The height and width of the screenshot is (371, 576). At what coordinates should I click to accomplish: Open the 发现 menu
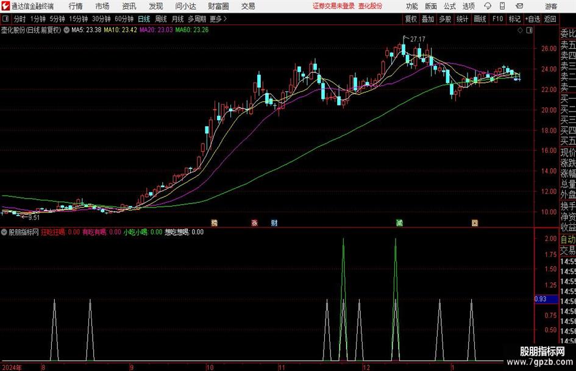156,6
